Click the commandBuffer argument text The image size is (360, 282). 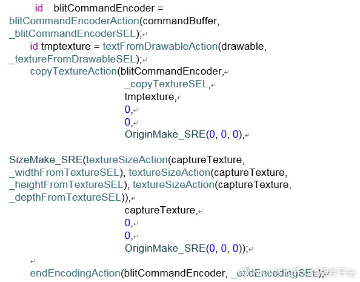179,21
